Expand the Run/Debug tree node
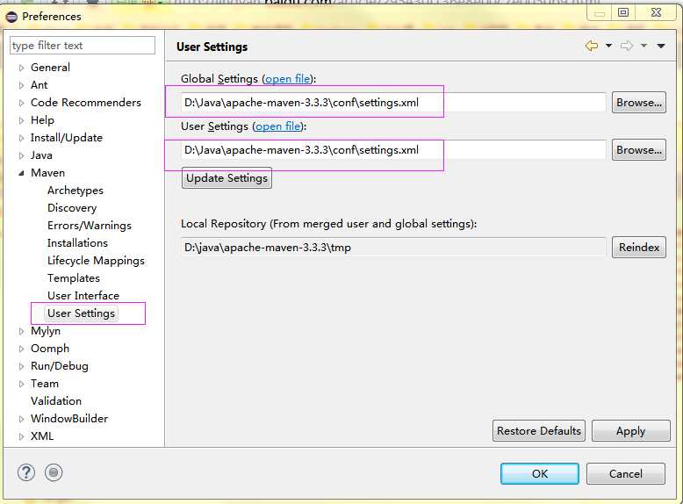The image size is (683, 504). coord(21,366)
